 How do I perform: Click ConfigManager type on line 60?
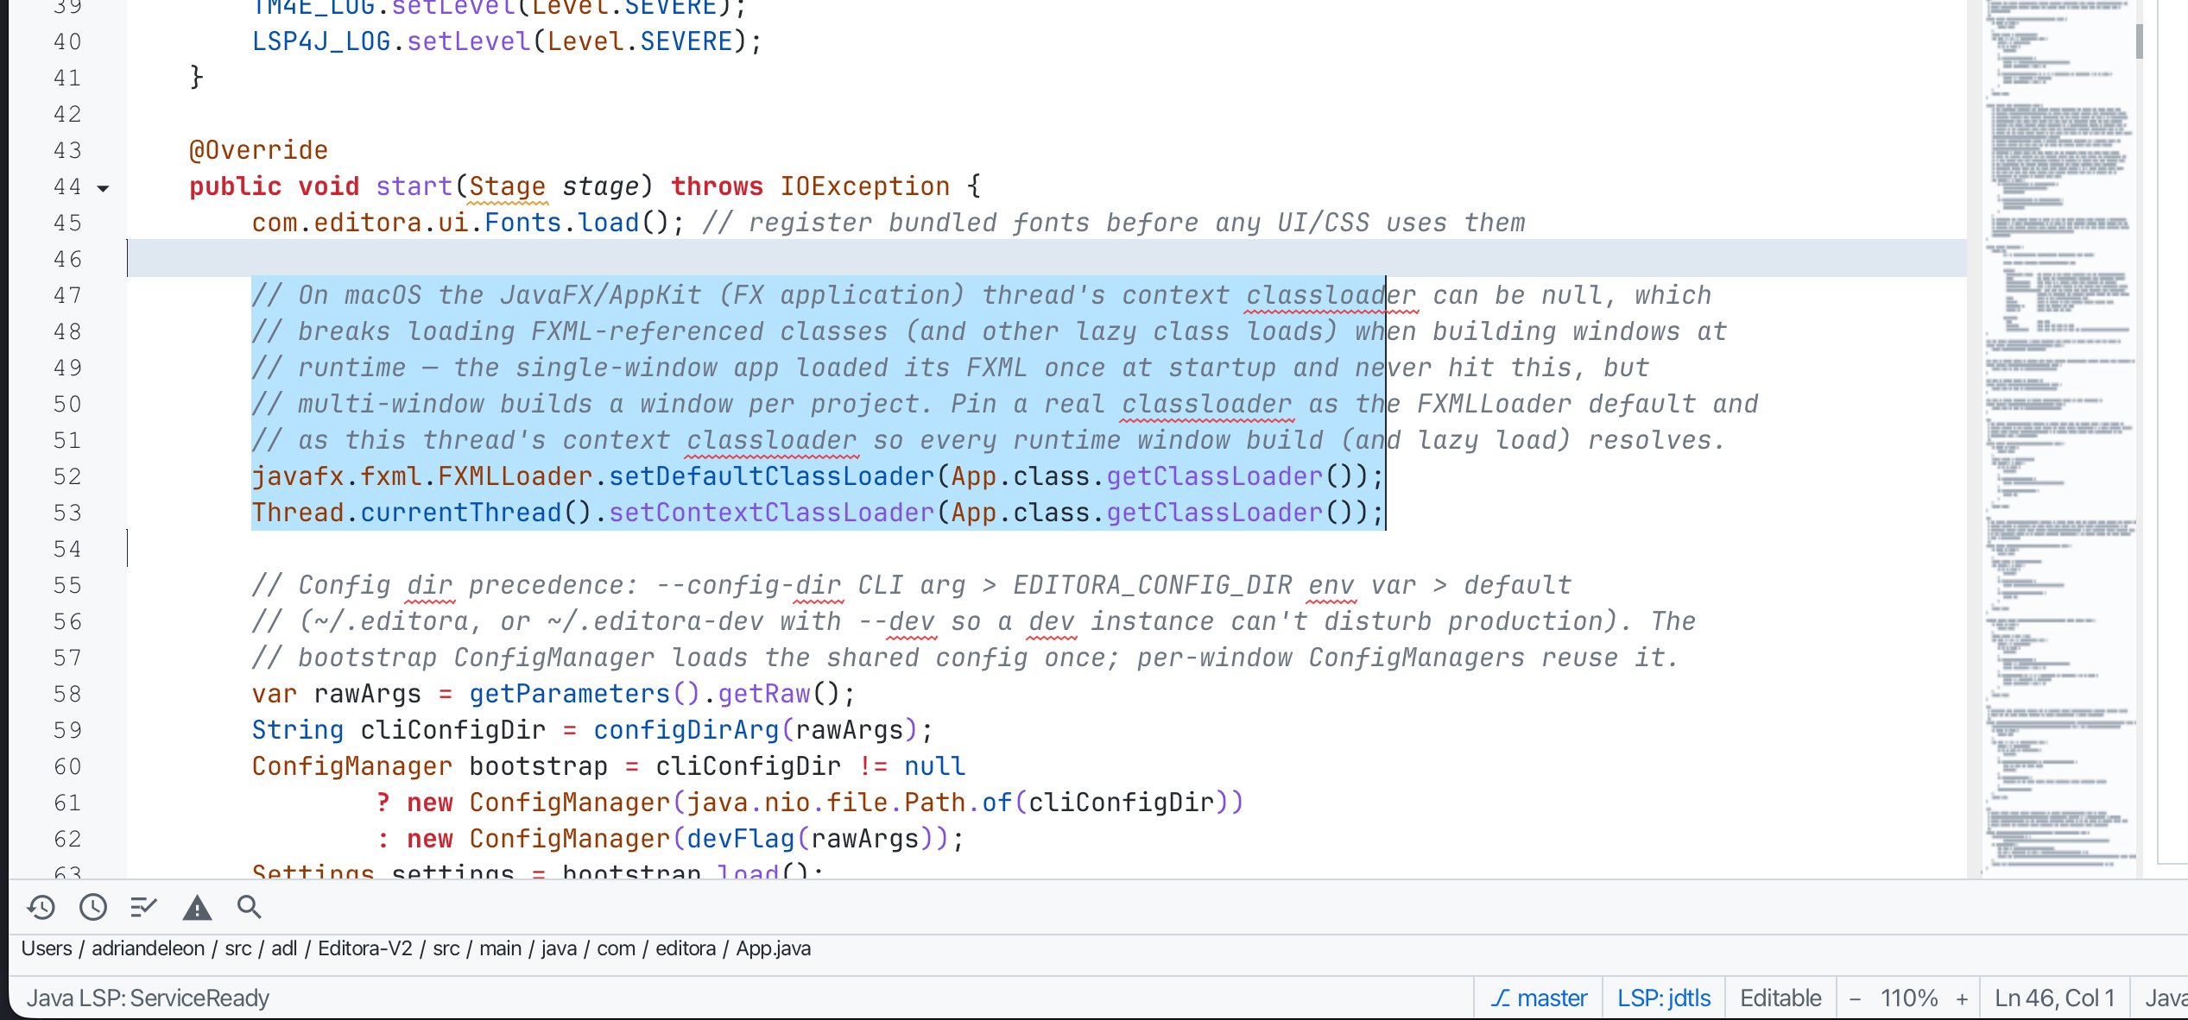click(x=352, y=766)
